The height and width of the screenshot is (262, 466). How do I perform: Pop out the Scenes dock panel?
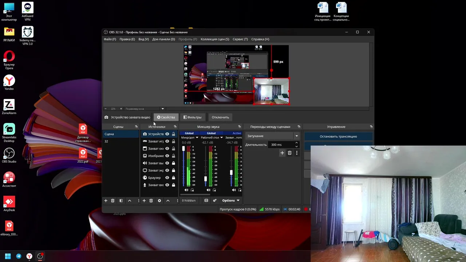point(137,127)
